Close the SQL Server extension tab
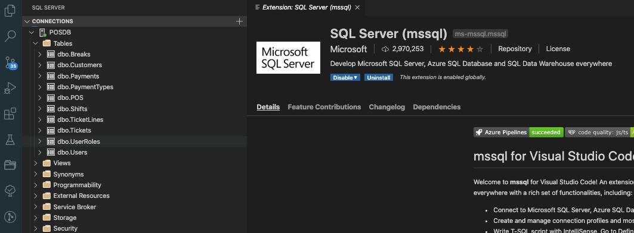 coord(357,7)
